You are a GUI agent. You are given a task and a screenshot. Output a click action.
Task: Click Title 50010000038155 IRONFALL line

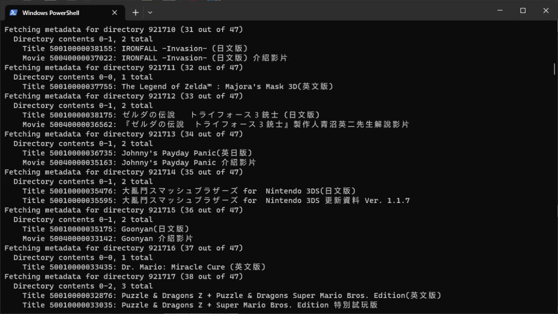click(135, 49)
